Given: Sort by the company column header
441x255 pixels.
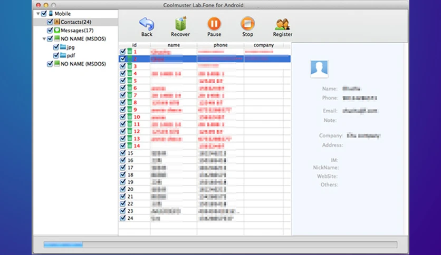Looking at the screenshot, I should [x=264, y=45].
